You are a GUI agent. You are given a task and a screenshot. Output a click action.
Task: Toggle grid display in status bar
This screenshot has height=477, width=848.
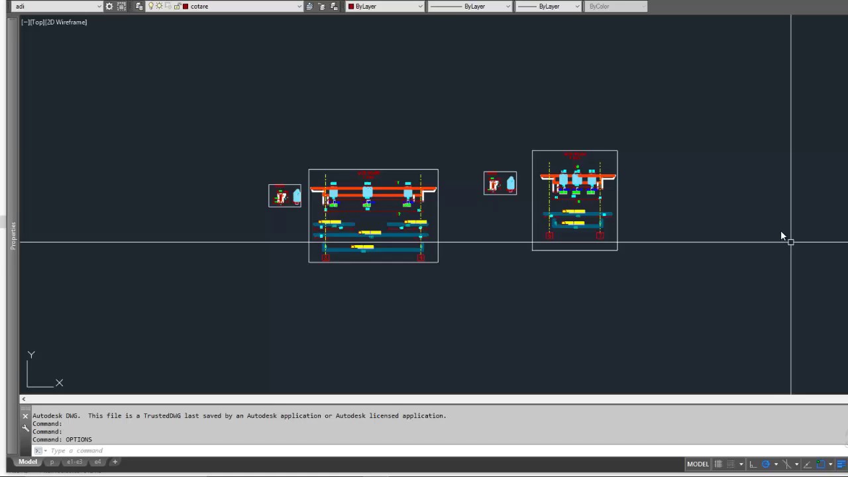[x=718, y=464]
